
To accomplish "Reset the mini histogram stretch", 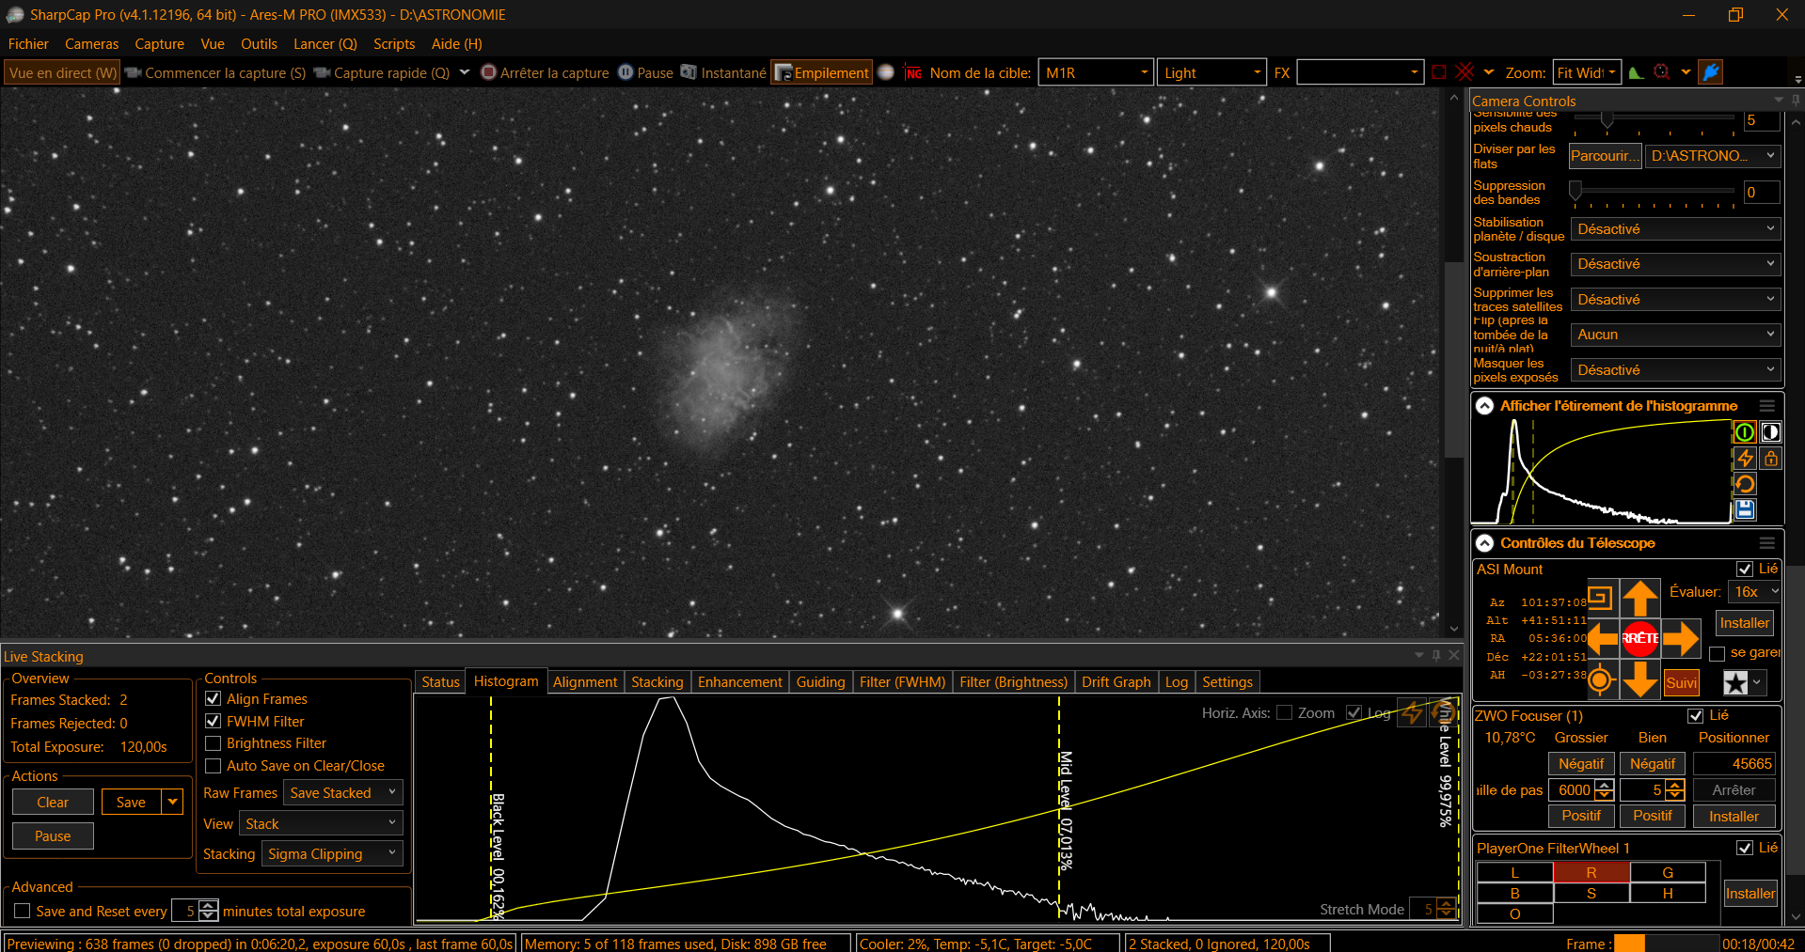I will (x=1745, y=484).
